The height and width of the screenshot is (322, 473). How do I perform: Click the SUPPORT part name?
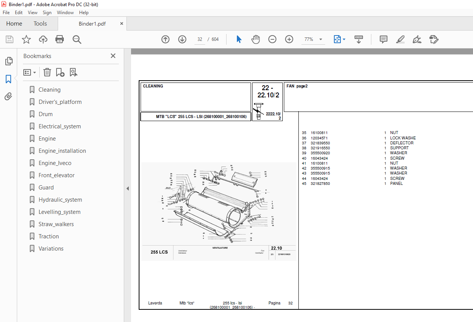[399, 148]
